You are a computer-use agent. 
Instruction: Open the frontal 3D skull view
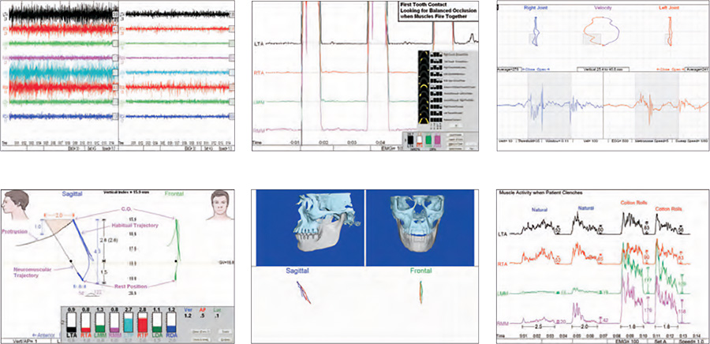(x=420, y=228)
